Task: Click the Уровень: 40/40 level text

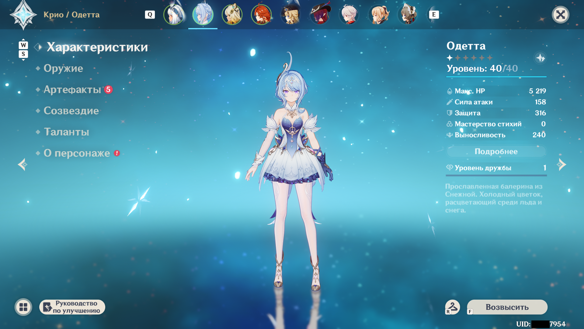Action: point(482,69)
